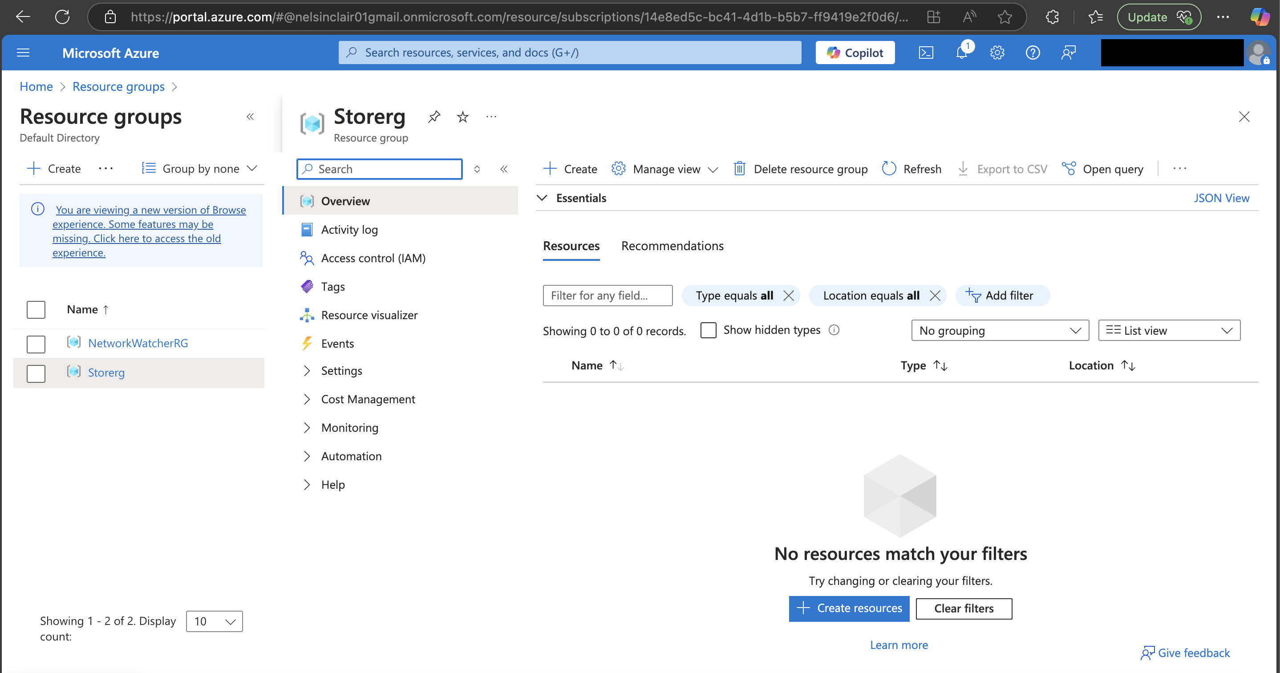Viewport: 1280px width, 673px height.
Task: Select Overview in the side menu
Action: [401, 201]
